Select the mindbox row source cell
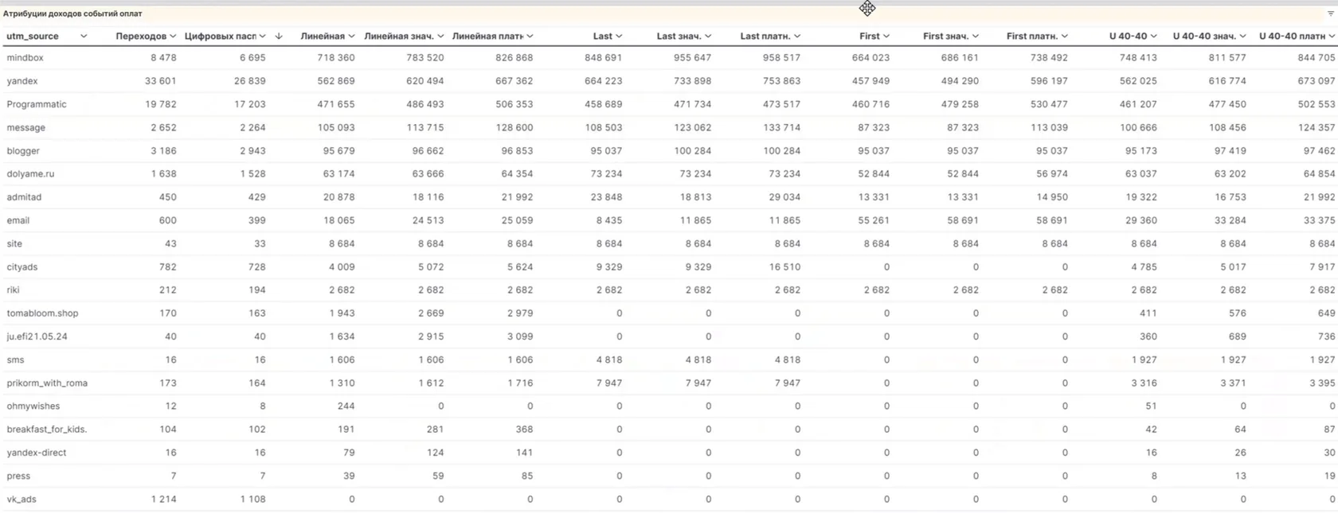The height and width of the screenshot is (513, 1338). [x=25, y=58]
